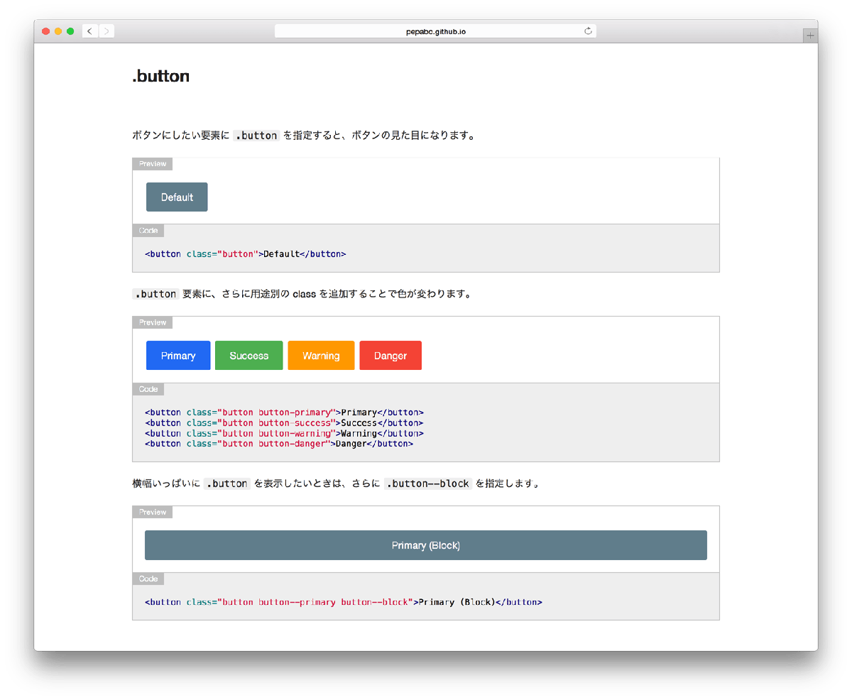
Task: Click the Preview label above the colored buttons
Action: [153, 322]
